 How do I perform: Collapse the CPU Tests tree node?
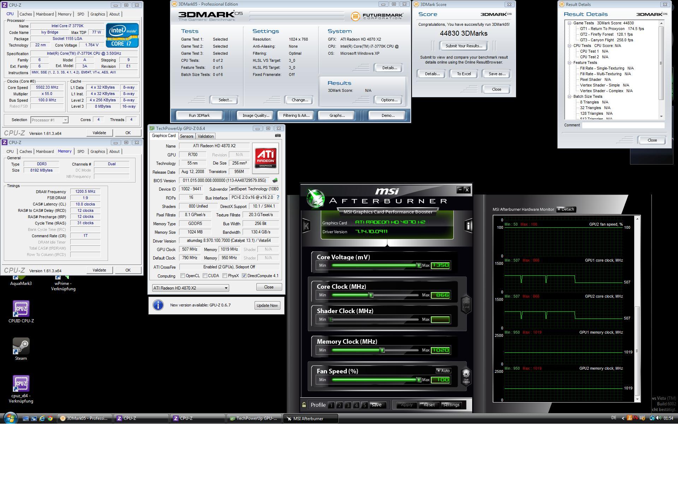[569, 46]
